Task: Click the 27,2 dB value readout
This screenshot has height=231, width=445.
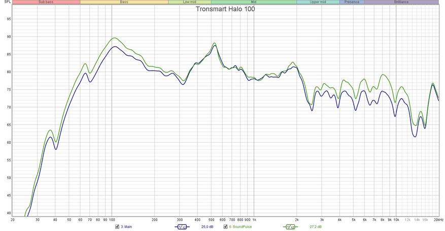Action: [x=316, y=227]
